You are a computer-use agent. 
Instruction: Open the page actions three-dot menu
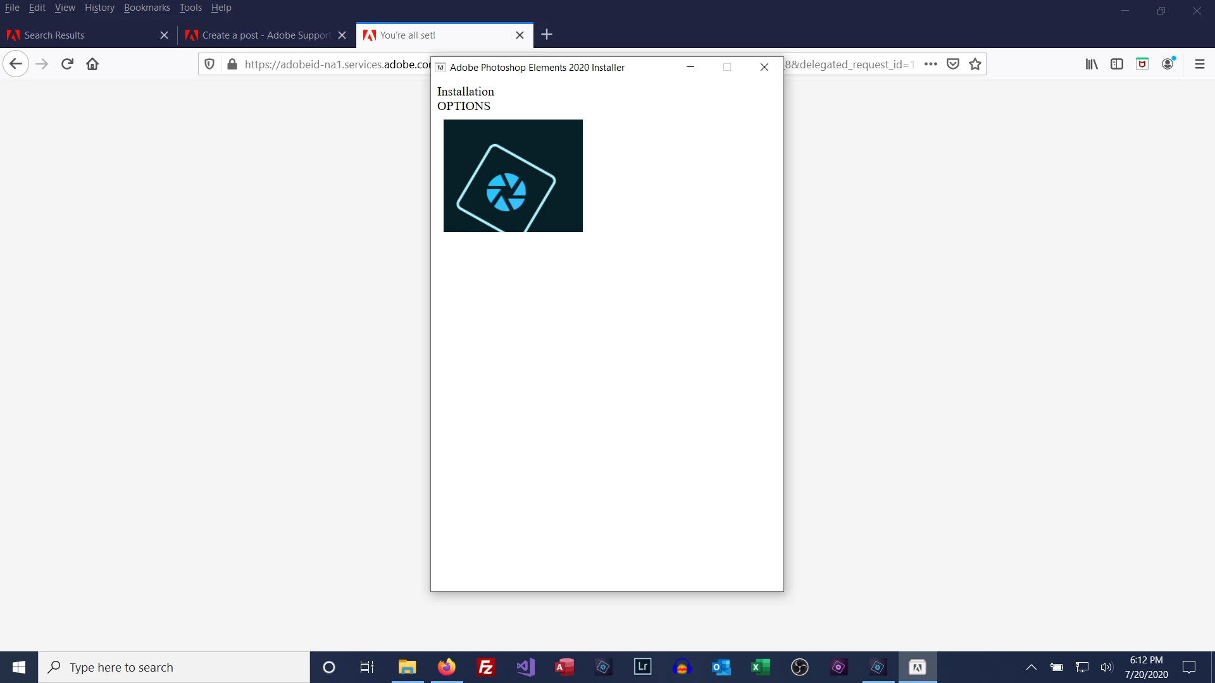[x=930, y=64]
